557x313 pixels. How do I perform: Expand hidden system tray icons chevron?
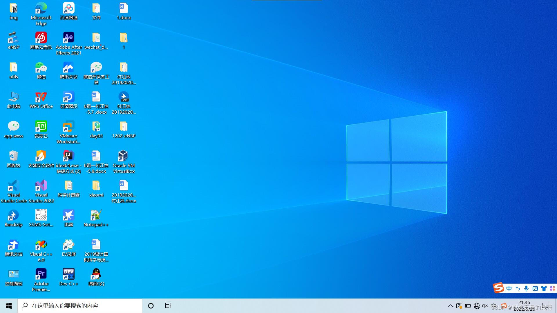coord(450,306)
